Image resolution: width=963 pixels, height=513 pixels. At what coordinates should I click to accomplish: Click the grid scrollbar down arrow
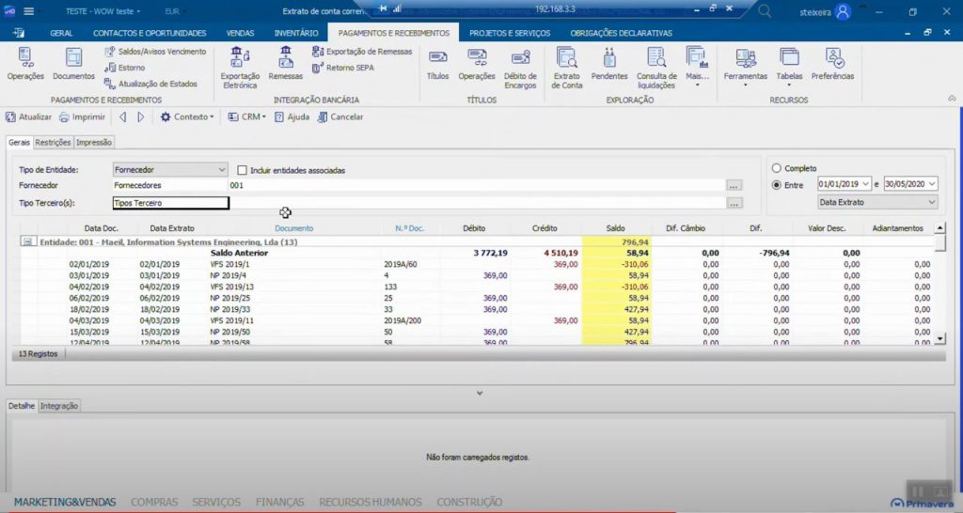click(939, 338)
